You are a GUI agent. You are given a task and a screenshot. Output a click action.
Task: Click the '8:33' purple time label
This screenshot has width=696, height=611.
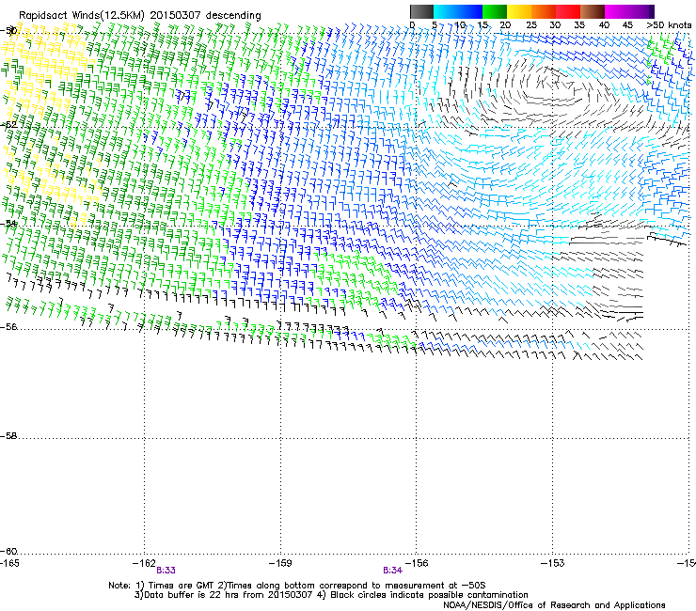166,571
